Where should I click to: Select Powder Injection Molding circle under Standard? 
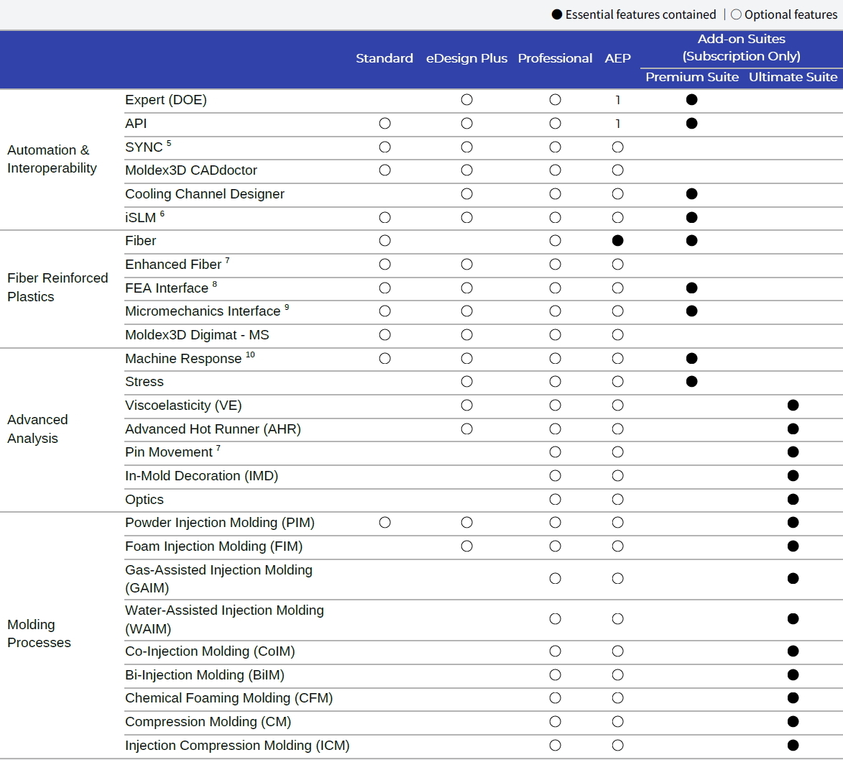384,523
